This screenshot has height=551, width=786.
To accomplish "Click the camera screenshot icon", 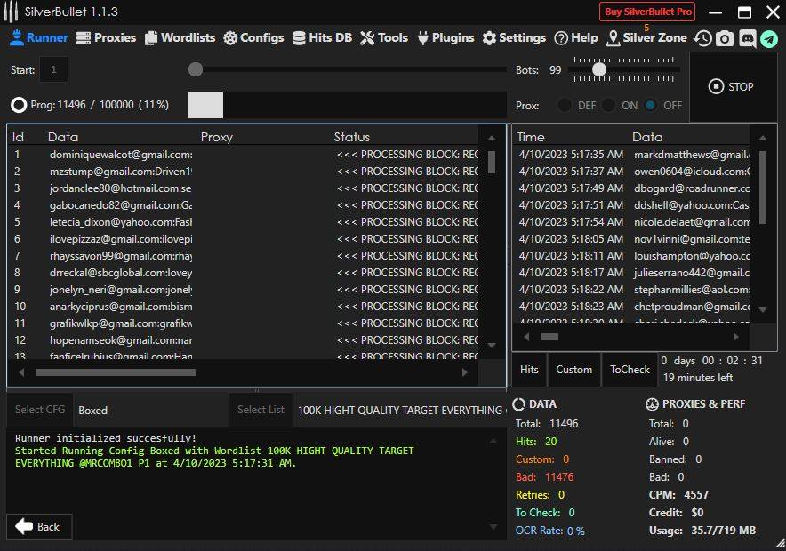I will (x=725, y=38).
